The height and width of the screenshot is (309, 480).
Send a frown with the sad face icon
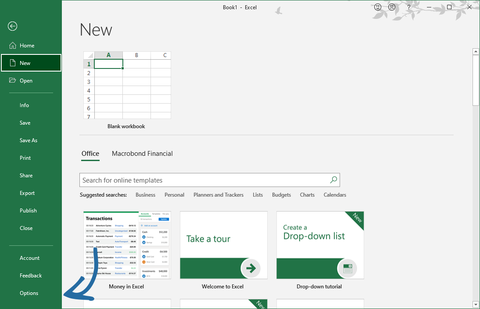pos(391,7)
